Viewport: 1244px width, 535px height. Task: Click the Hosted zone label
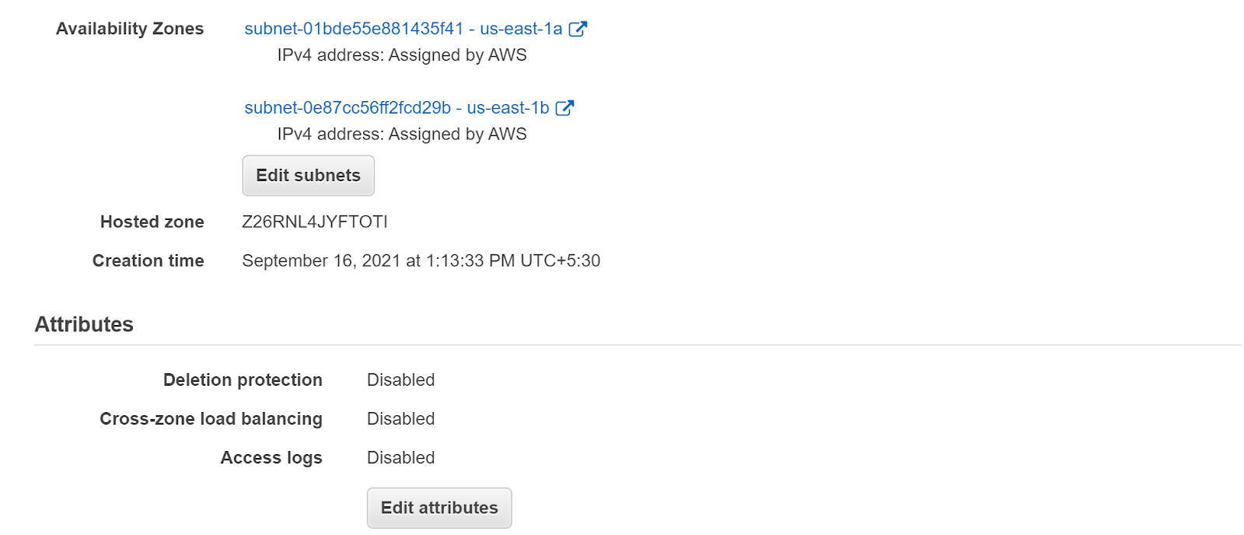(x=152, y=222)
